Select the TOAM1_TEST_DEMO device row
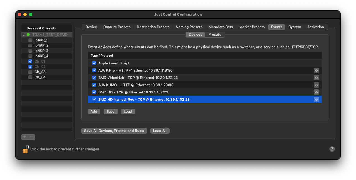The width and height of the screenshot is (356, 180). (x=47, y=35)
